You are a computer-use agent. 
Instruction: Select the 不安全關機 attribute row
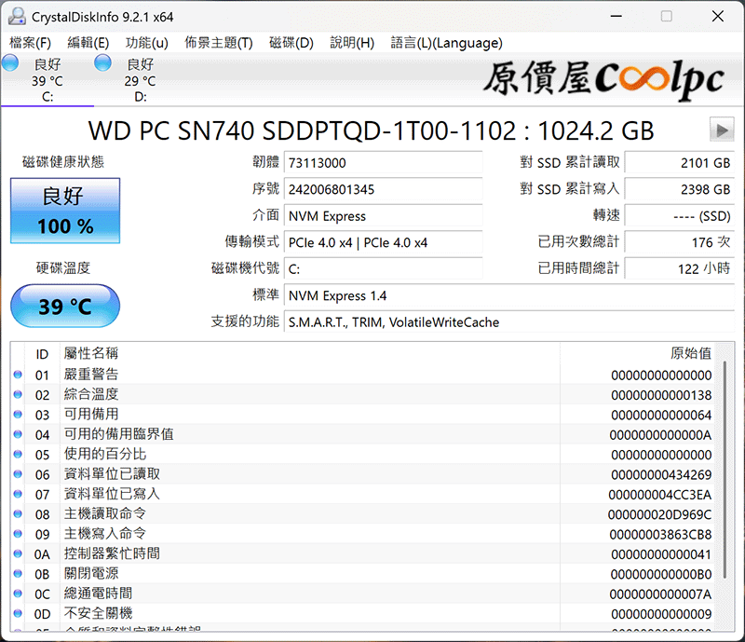tap(363, 614)
